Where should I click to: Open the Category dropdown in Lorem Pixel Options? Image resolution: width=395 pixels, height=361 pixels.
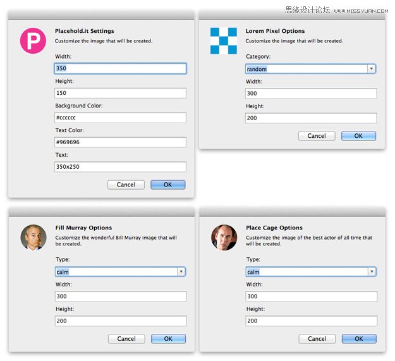[372, 69]
